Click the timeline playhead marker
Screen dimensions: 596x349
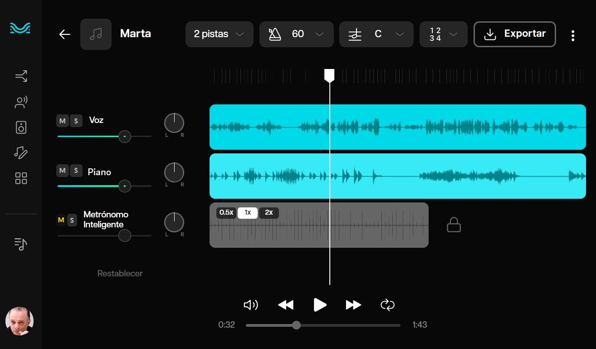pos(329,76)
